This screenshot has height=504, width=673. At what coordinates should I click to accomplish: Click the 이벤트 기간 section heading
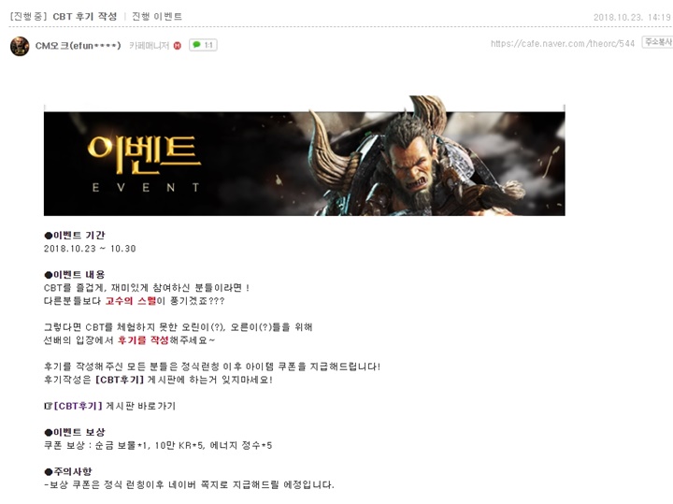pyautogui.click(x=75, y=236)
